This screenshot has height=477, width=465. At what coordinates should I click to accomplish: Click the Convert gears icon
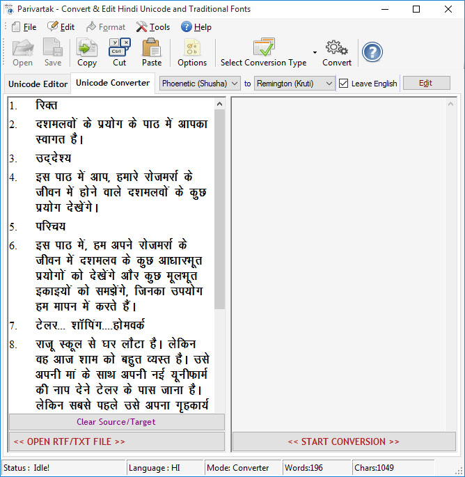337,48
